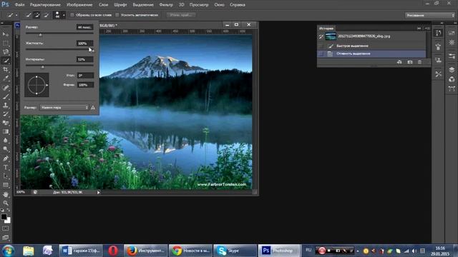Change screen mode at toolbox bottom

click(x=6, y=238)
